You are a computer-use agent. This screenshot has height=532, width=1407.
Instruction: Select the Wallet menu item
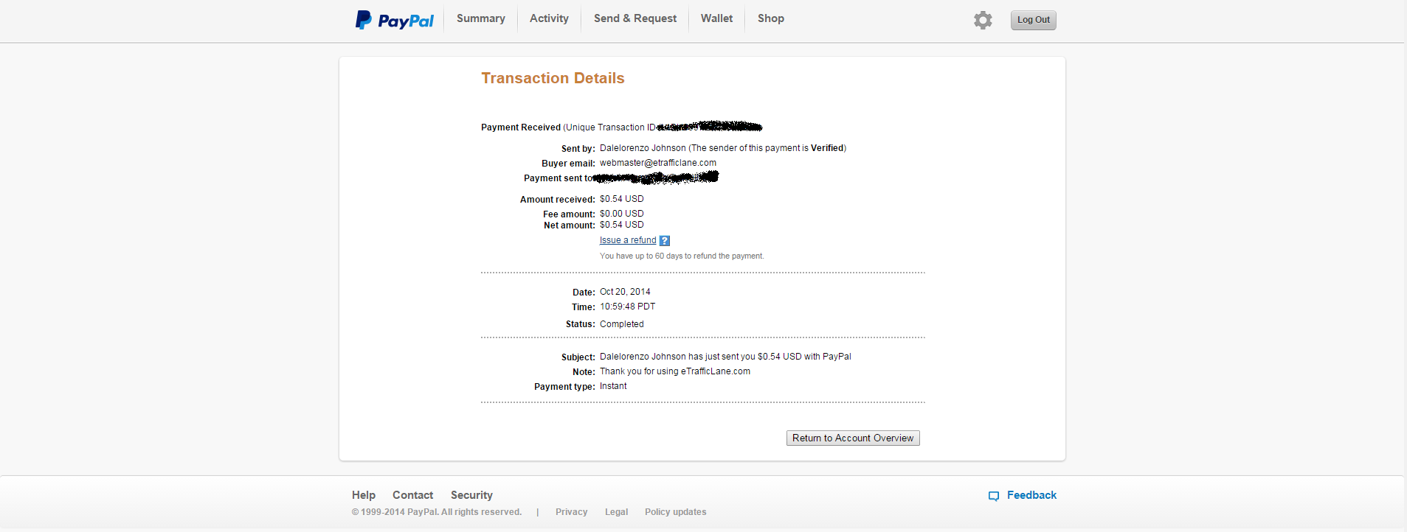(x=716, y=18)
